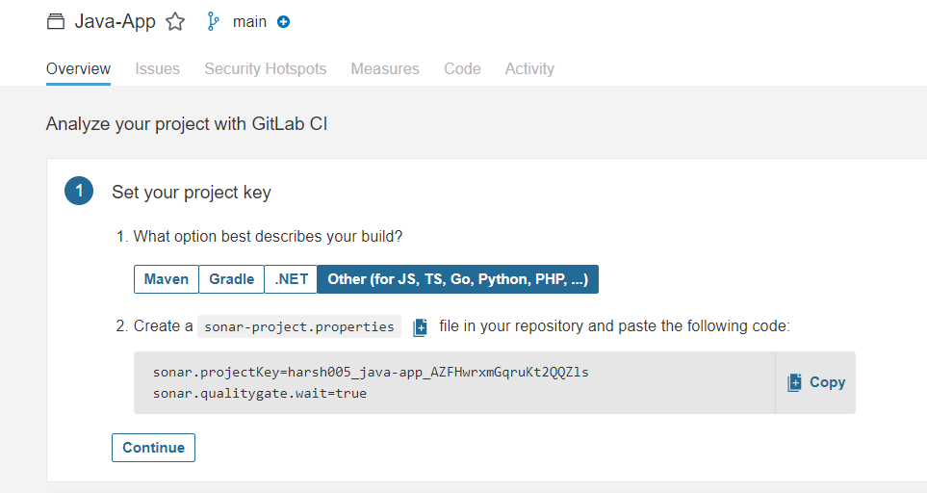
Task: Open the Issues tab
Action: [157, 68]
